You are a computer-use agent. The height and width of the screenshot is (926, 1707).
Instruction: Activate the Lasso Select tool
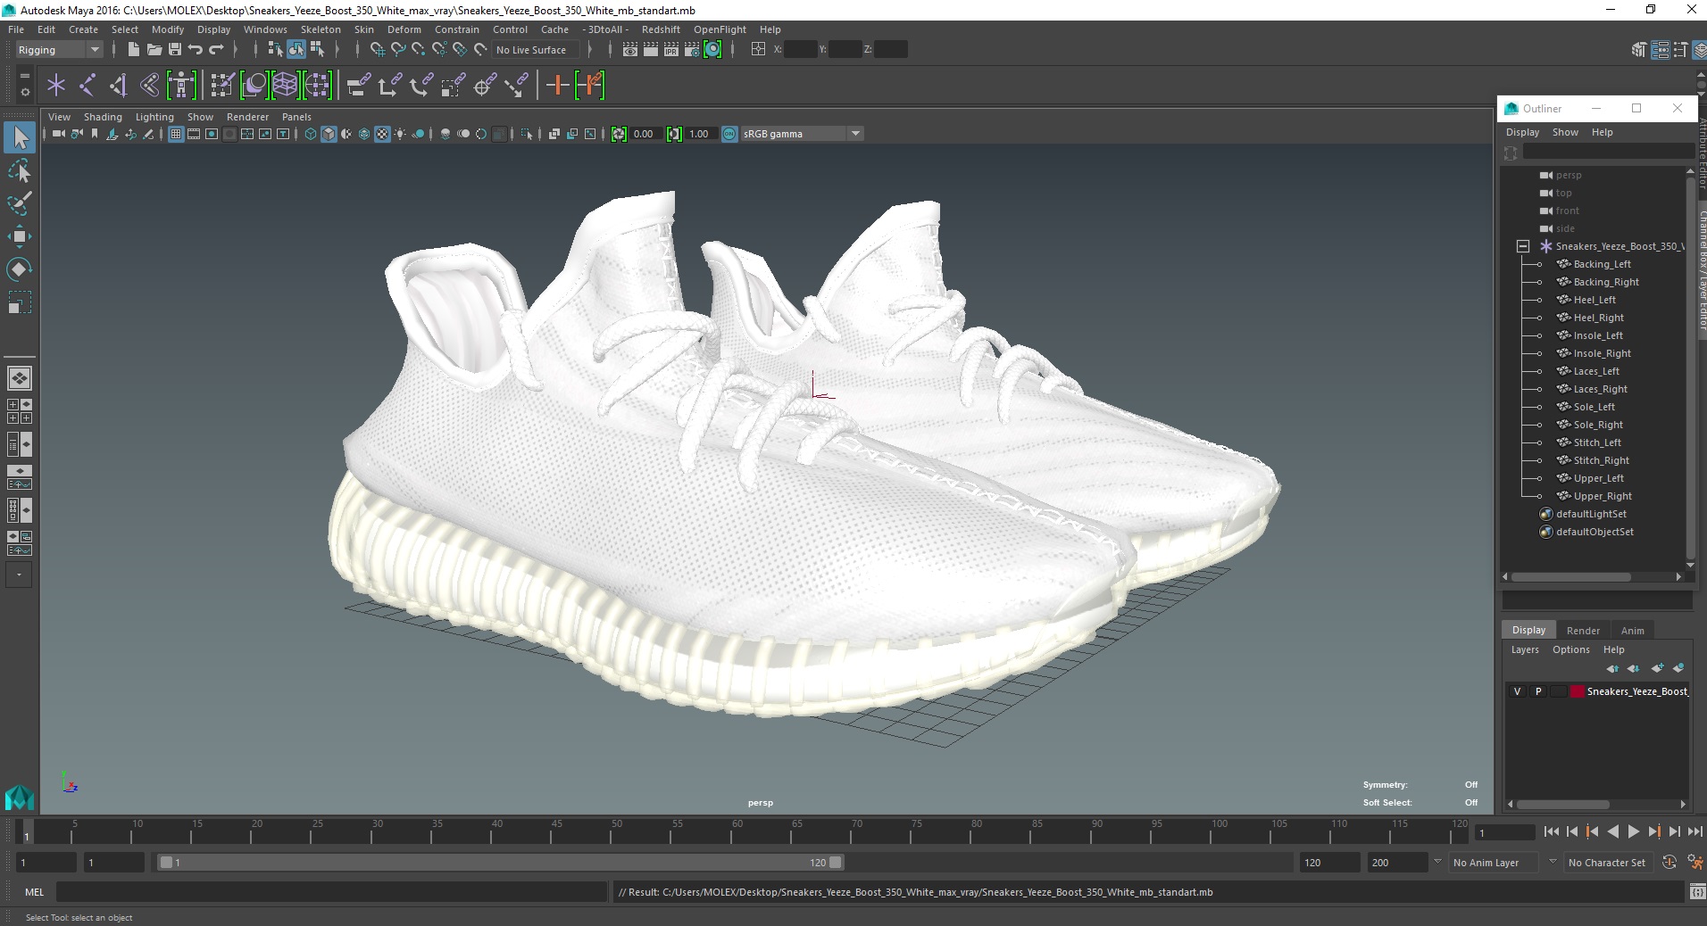[x=20, y=170]
